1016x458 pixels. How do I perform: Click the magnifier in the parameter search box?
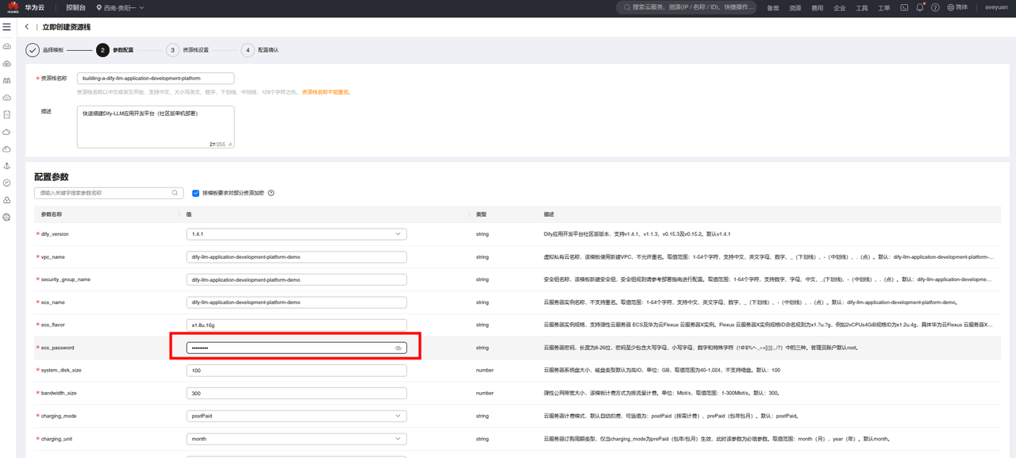175,193
